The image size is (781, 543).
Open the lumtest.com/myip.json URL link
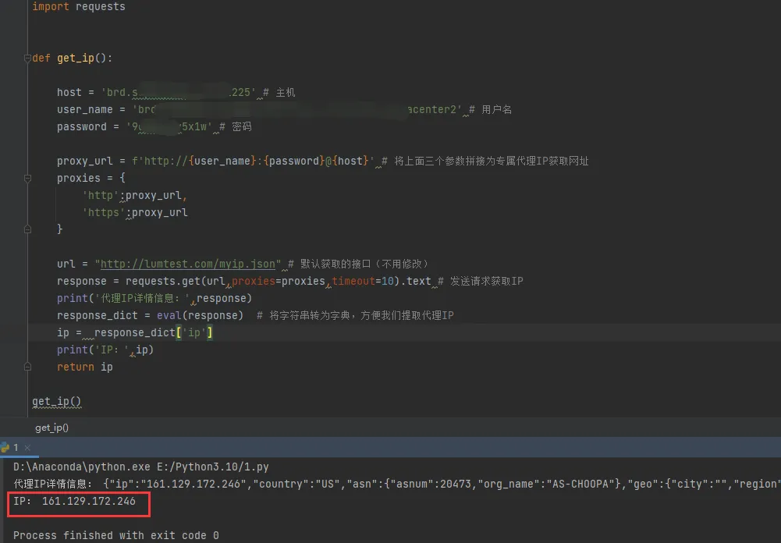188,264
